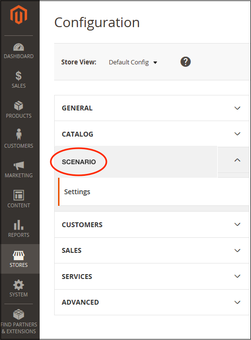Open the Store View Default Config dropdown
The height and width of the screenshot is (340, 251).
133,62
